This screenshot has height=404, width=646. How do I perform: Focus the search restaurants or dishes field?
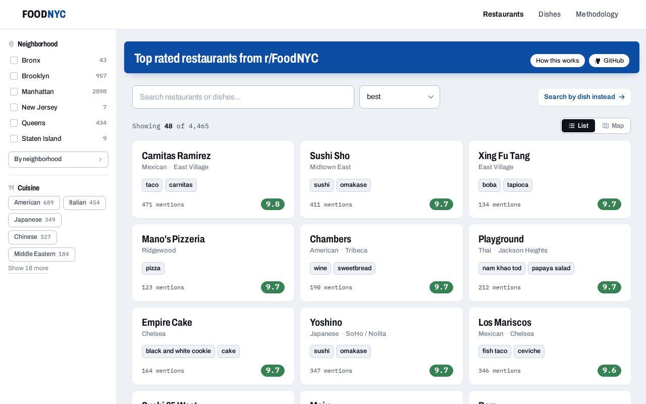[x=243, y=97]
